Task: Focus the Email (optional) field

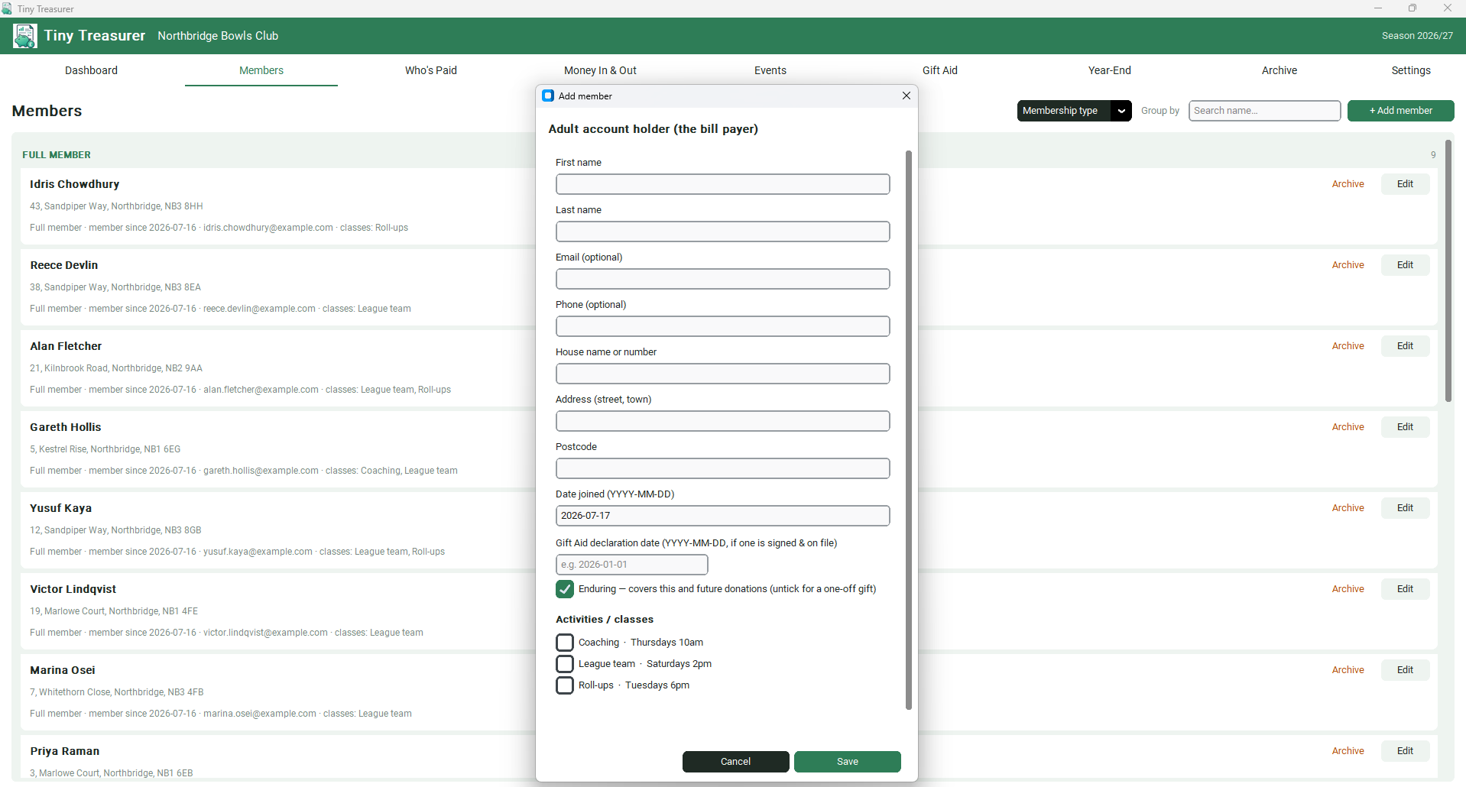Action: [x=723, y=279]
